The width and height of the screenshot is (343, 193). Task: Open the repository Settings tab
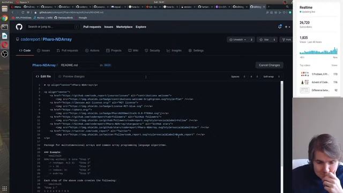pos(196,50)
